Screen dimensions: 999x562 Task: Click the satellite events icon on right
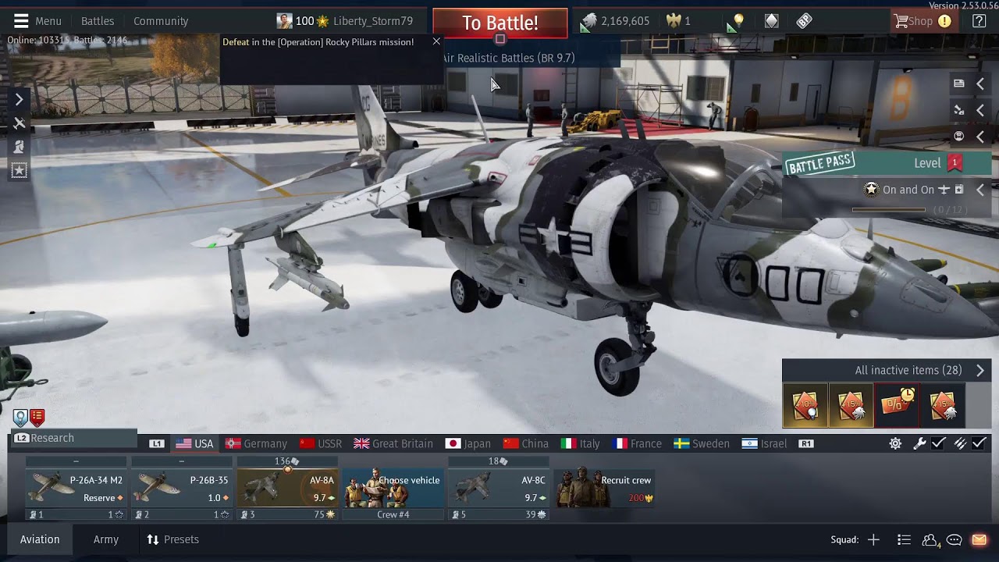tap(959, 110)
